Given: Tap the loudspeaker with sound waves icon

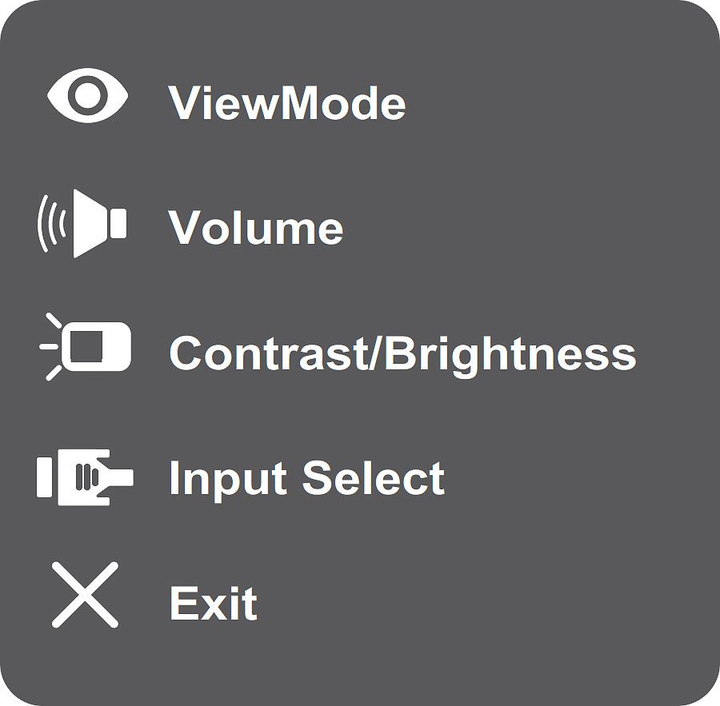Looking at the screenshot, I should (x=83, y=223).
